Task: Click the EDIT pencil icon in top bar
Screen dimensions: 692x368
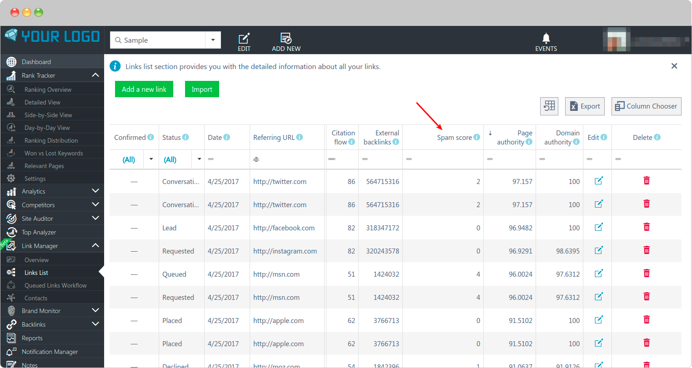Action: (x=244, y=38)
